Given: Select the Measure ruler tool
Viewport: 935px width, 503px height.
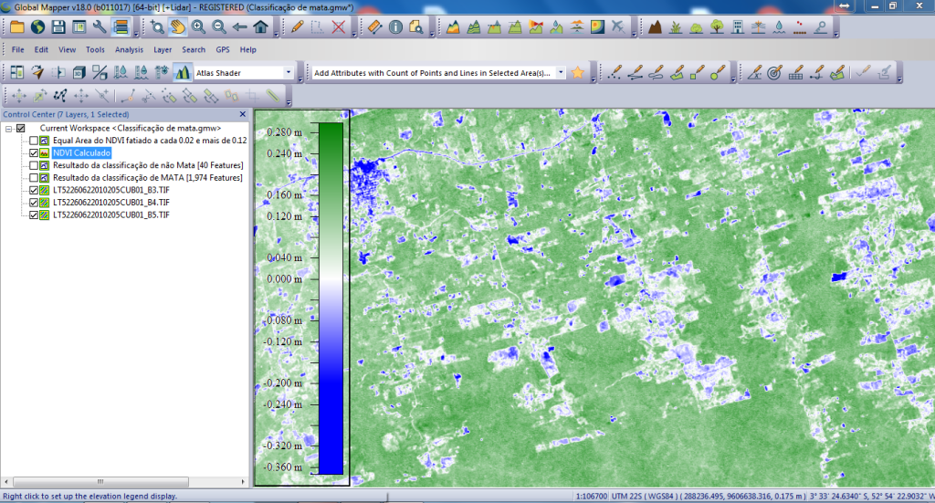Looking at the screenshot, I should tap(374, 26).
